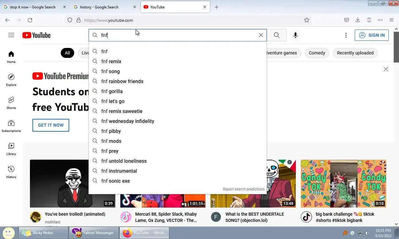Switch to 'stop it now - Google Search' tab

pyautogui.click(x=35, y=7)
